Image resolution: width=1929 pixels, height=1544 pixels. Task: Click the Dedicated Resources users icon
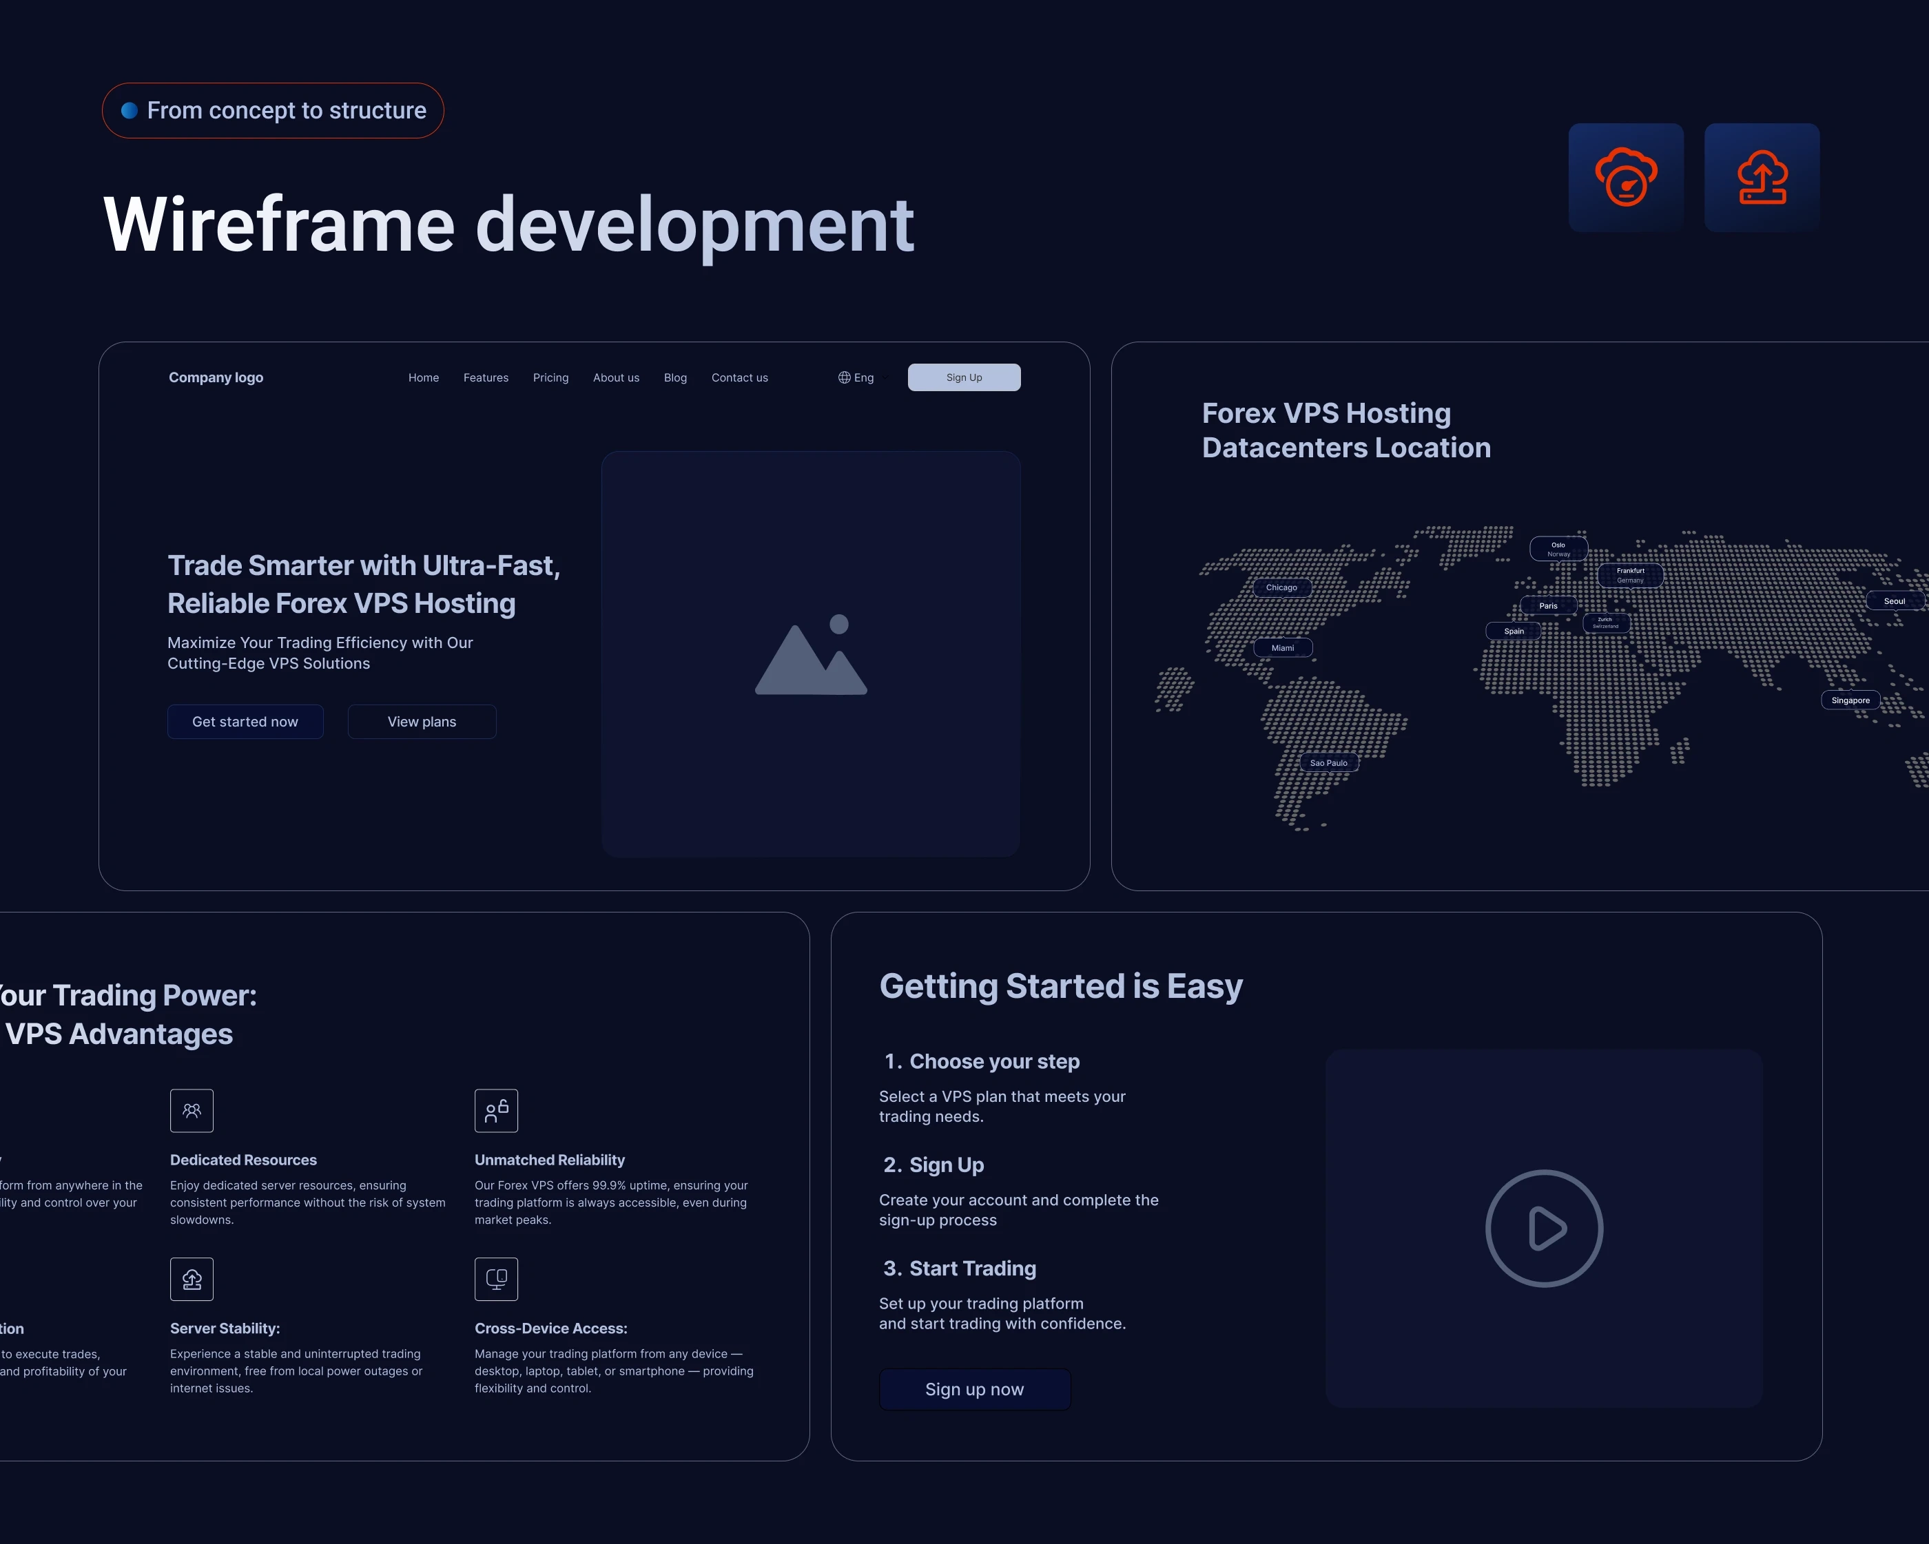point(192,1110)
